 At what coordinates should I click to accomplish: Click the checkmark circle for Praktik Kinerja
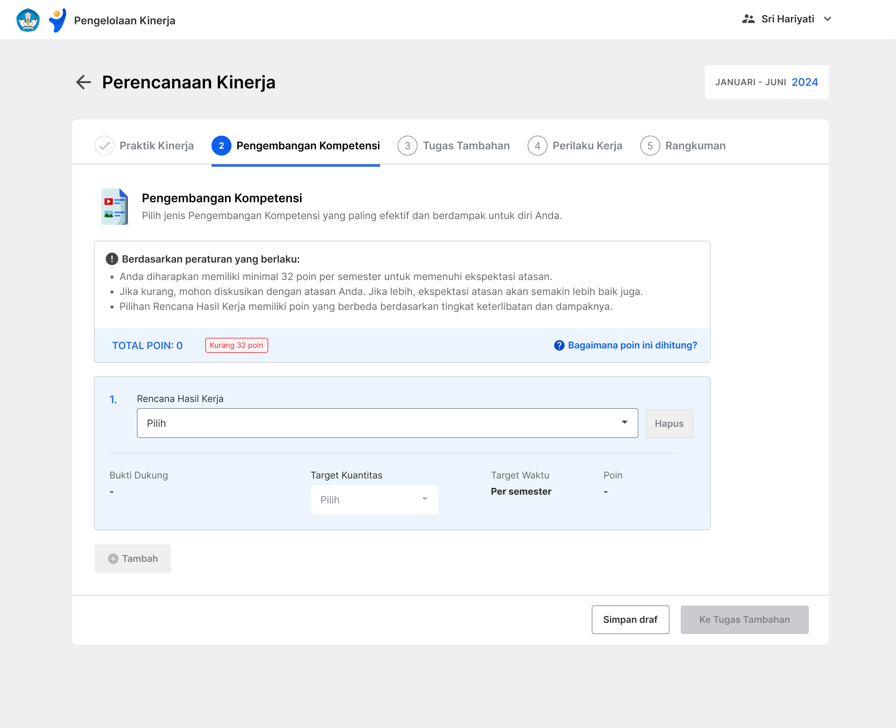[105, 146]
